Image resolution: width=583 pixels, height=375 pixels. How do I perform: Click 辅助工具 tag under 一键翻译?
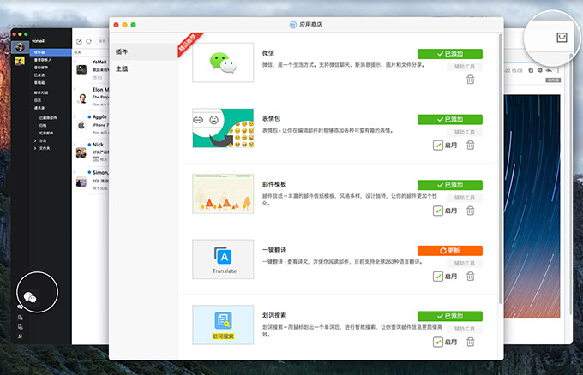(x=465, y=264)
